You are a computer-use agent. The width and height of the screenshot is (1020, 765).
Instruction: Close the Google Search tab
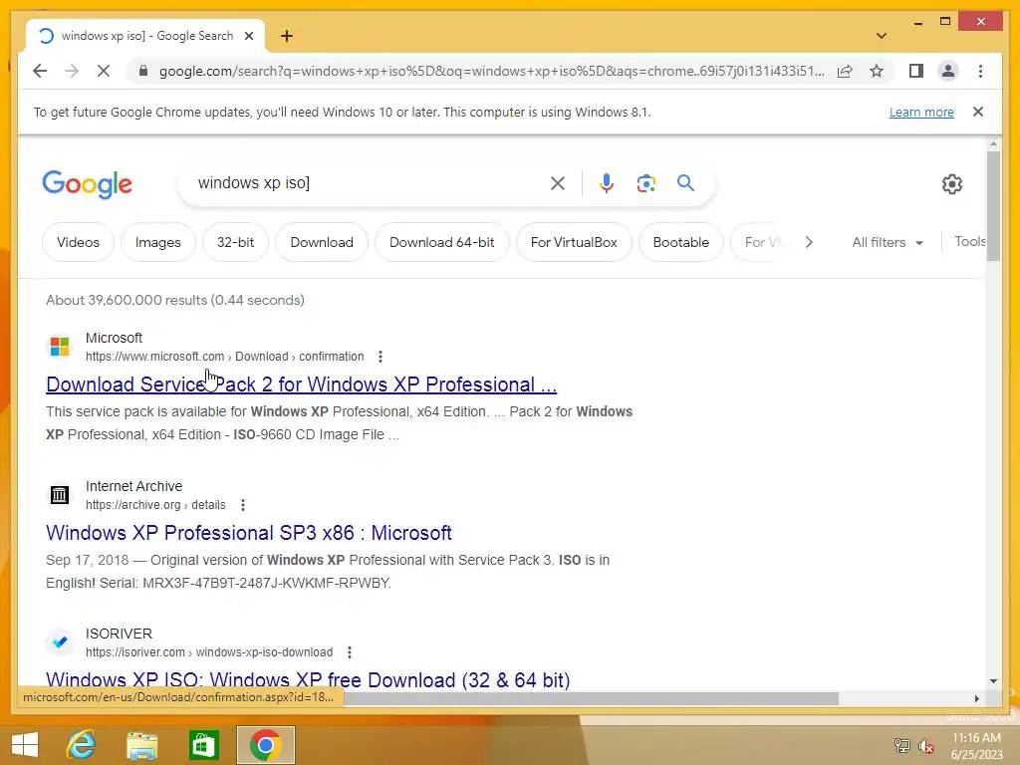(x=248, y=36)
